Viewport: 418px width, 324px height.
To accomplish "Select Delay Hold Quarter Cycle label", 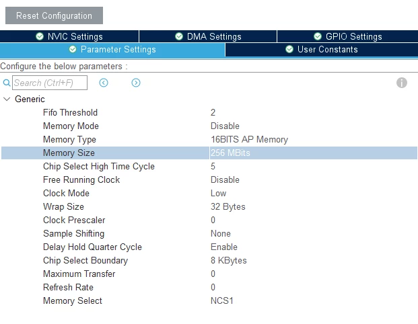I will tap(92, 247).
